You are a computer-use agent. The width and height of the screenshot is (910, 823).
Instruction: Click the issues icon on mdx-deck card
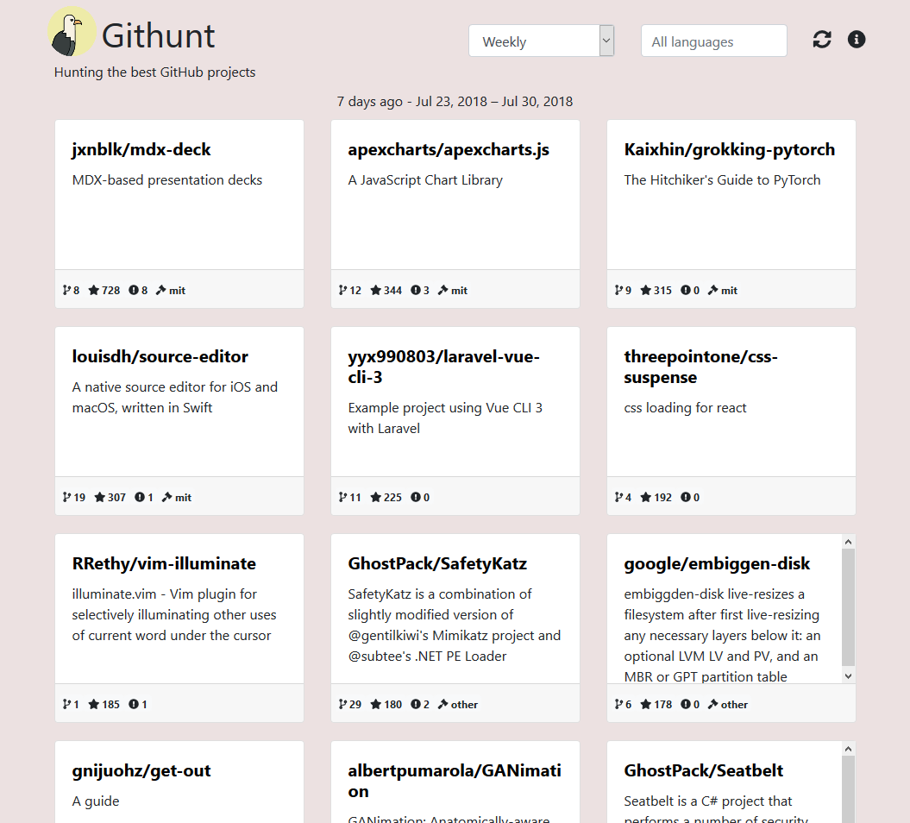pyautogui.click(x=134, y=290)
